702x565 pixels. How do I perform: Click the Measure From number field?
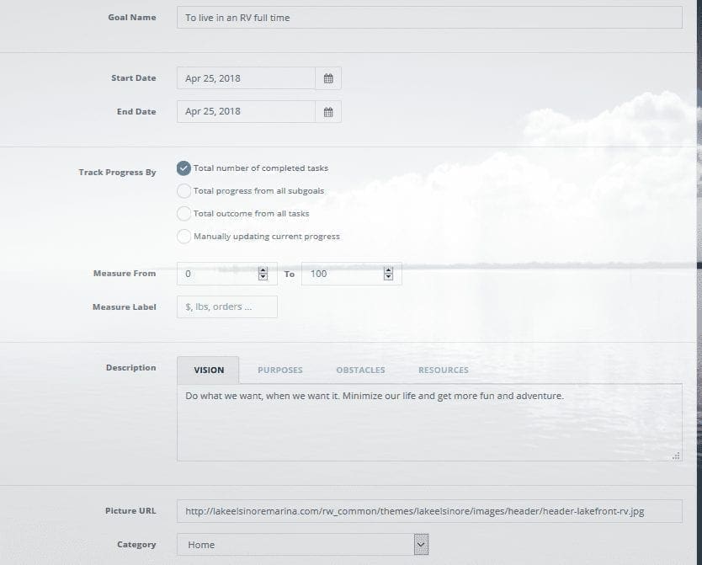click(227, 274)
